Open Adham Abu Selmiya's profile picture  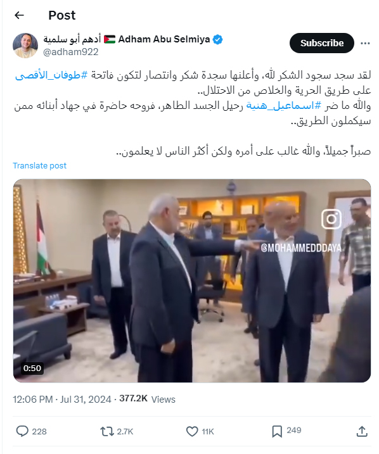click(x=25, y=46)
